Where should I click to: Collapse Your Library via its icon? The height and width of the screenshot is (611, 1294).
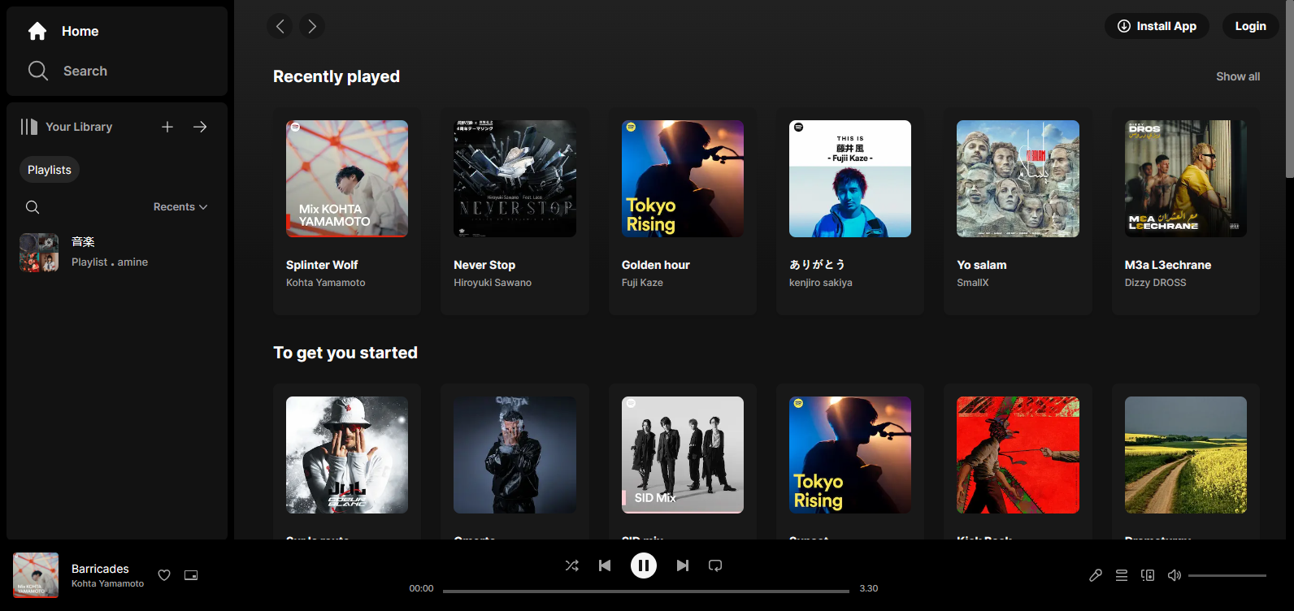[29, 127]
